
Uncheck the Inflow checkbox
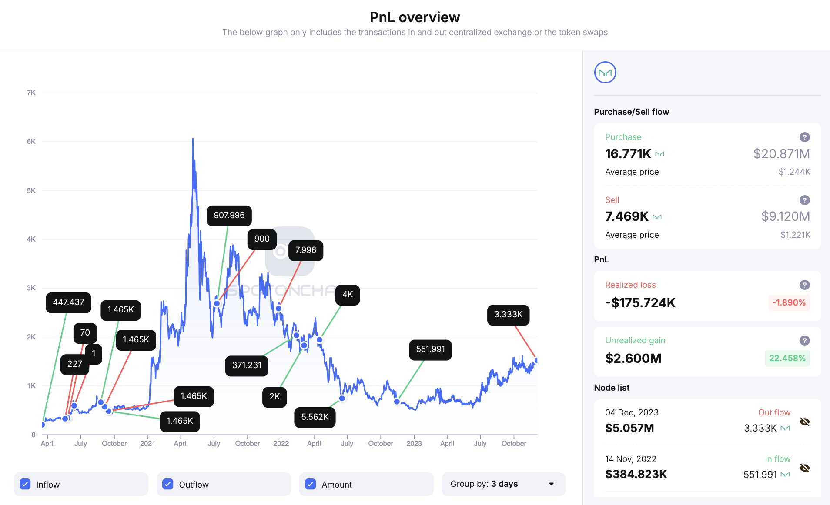26,484
